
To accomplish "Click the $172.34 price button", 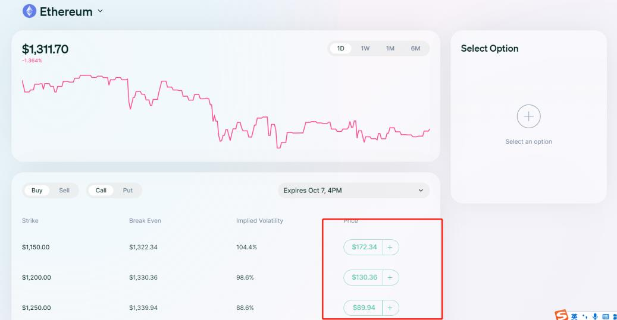I will tap(364, 247).
